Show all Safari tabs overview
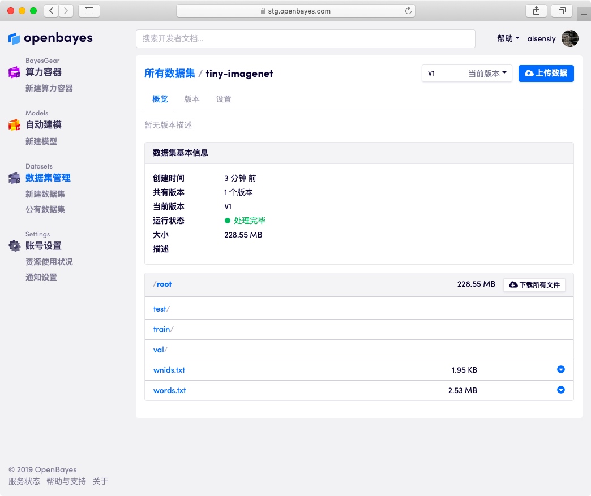Image resolution: width=591 pixels, height=496 pixels. pos(562,11)
